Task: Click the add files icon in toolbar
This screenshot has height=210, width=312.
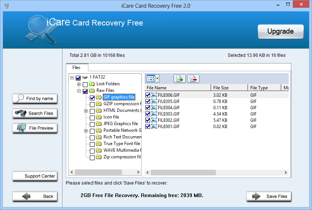Action: 180,79
